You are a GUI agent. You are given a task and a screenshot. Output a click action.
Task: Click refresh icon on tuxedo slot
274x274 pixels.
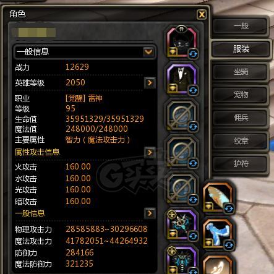coord(193,90)
